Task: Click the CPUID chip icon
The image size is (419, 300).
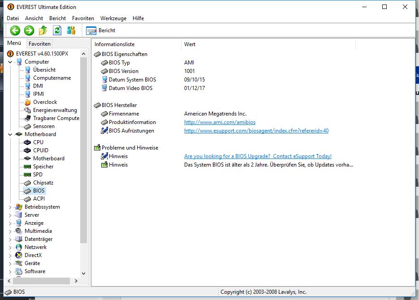Action: point(27,150)
